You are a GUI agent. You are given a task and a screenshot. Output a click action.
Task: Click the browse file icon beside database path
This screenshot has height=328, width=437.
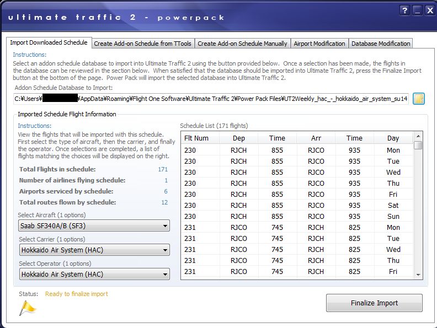click(418, 99)
